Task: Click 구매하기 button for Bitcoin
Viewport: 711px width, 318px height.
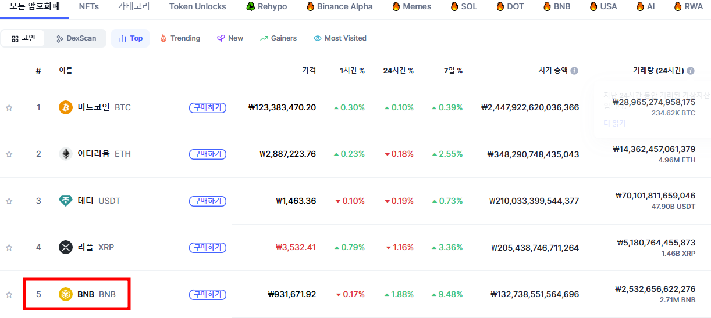Action: [208, 107]
